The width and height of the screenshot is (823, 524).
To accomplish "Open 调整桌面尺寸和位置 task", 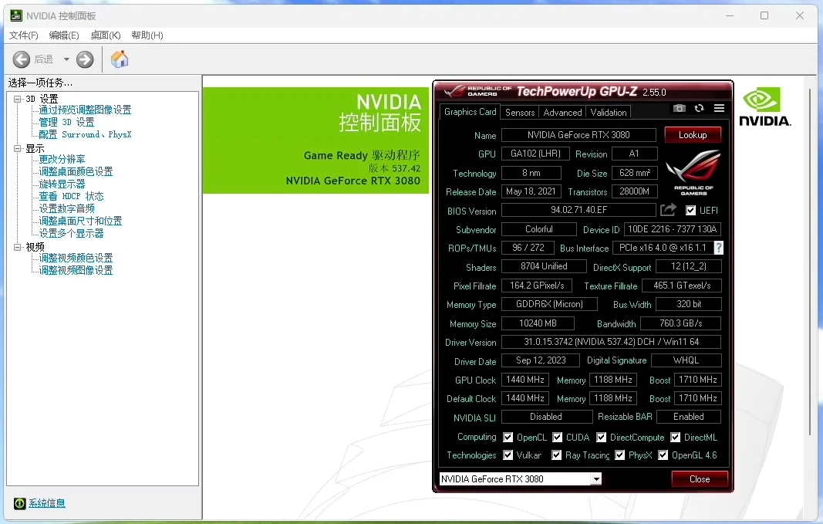I will coord(80,221).
